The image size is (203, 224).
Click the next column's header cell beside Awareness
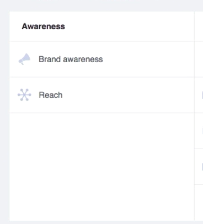(x=199, y=26)
